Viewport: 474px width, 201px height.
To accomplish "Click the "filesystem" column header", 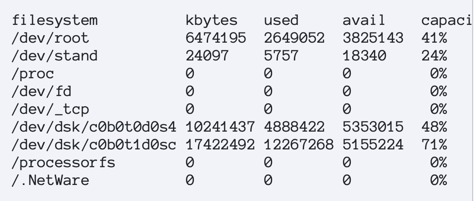I will (x=55, y=20).
